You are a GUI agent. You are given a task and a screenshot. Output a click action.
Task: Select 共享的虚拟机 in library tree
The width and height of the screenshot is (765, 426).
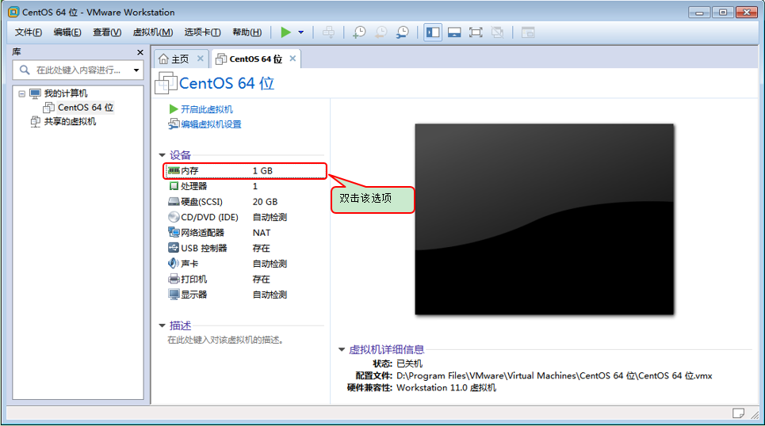(70, 121)
